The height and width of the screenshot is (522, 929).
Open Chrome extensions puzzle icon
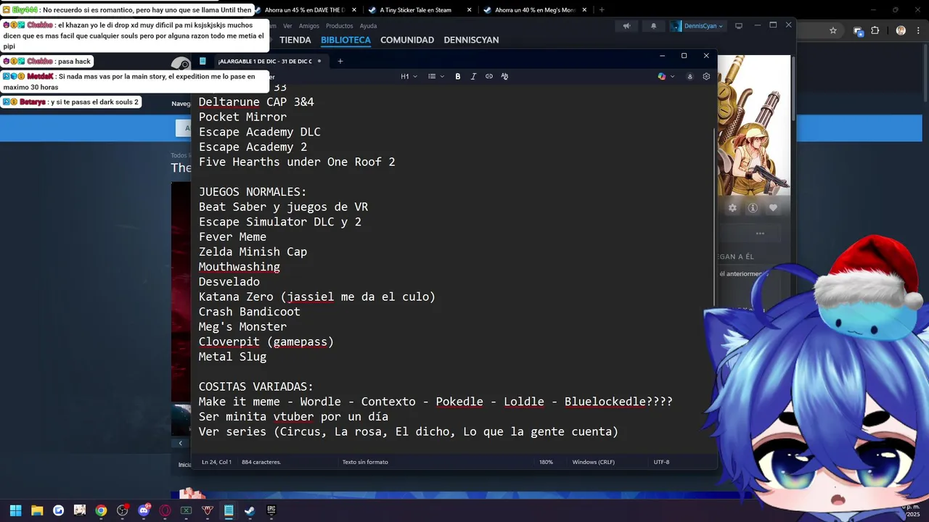pyautogui.click(x=875, y=30)
